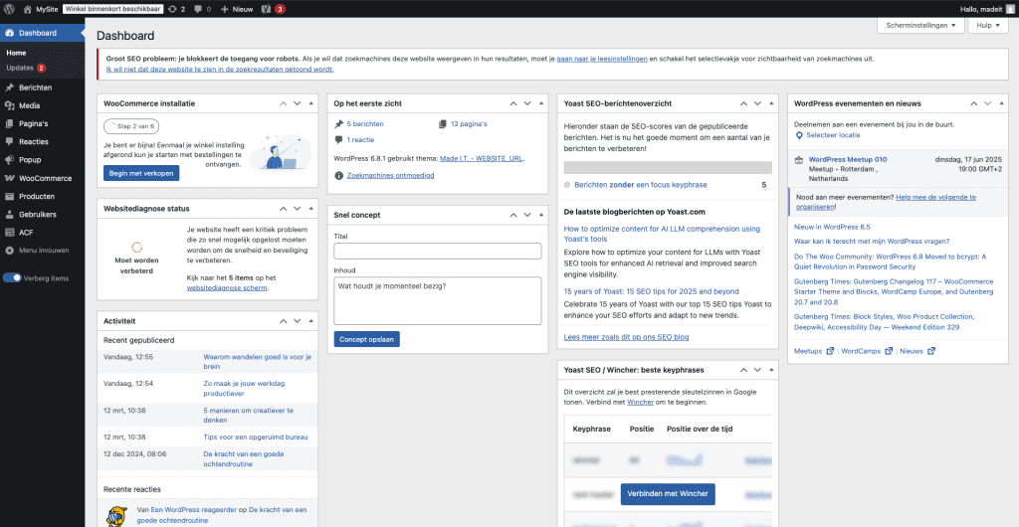Click the grey SEO score progress bar

coord(668,167)
